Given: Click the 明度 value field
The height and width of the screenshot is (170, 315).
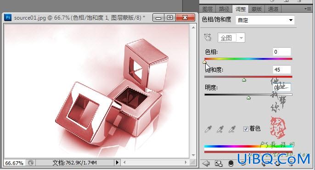Looking at the screenshot, I should click(x=281, y=87).
